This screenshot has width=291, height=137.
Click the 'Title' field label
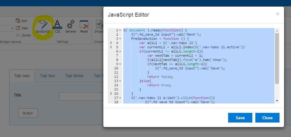(18, 95)
